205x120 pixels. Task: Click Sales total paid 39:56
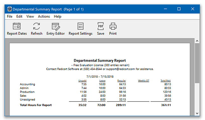168,96
